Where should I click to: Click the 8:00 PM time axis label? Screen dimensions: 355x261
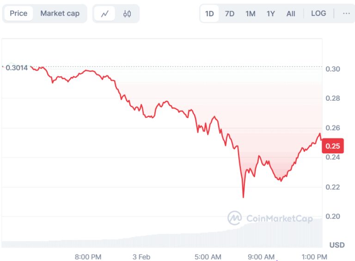pos(88,257)
